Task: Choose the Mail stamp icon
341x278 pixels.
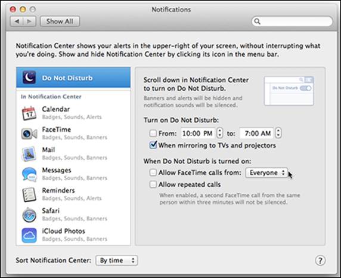Action: 29,154
